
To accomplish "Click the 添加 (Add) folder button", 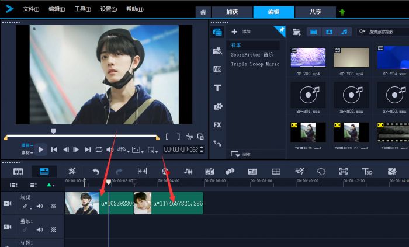I will click(x=241, y=32).
